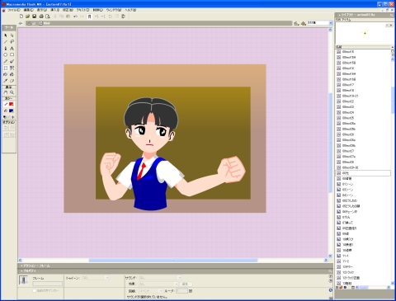This screenshot has height=301, width=396.
Task: Click the Undo toolbar icon
Action: [75, 16]
